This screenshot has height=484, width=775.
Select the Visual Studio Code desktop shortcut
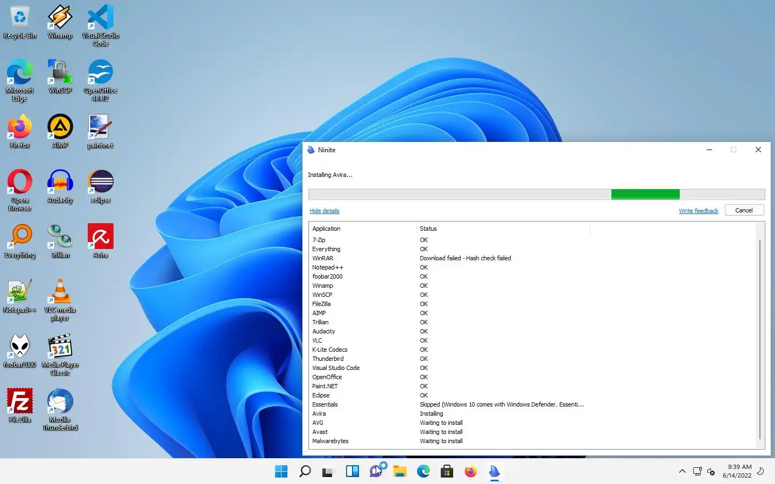pos(101,26)
